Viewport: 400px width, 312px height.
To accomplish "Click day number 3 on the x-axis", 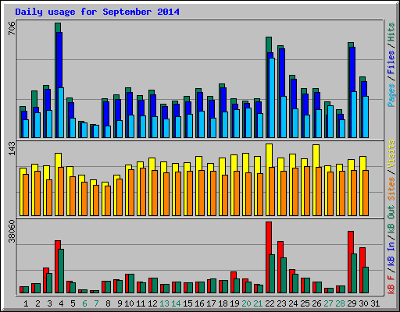I will pyautogui.click(x=49, y=303).
